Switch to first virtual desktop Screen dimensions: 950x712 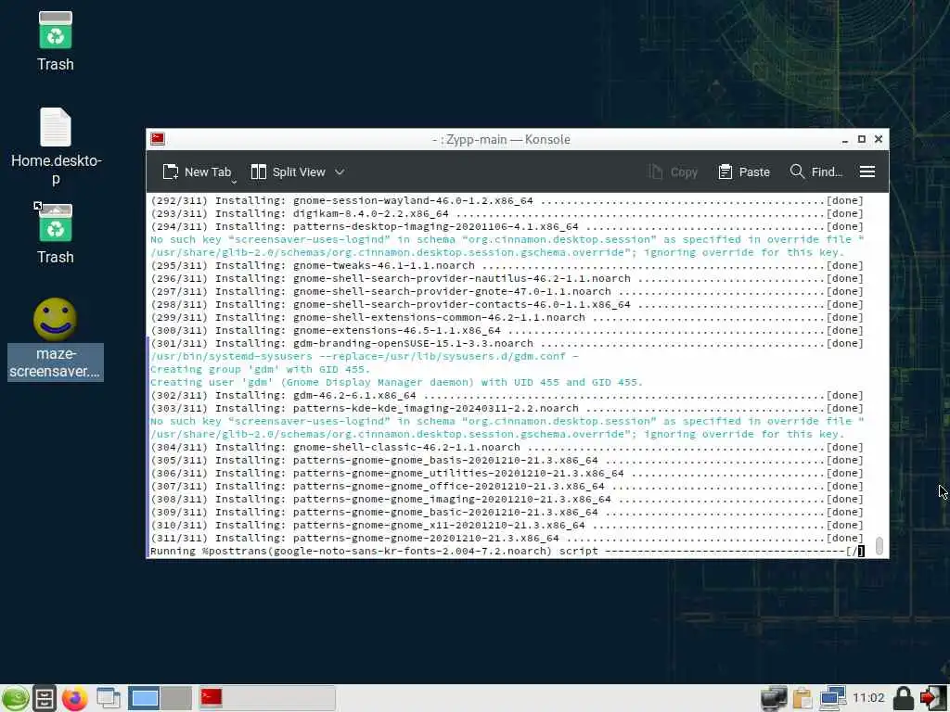(x=144, y=698)
